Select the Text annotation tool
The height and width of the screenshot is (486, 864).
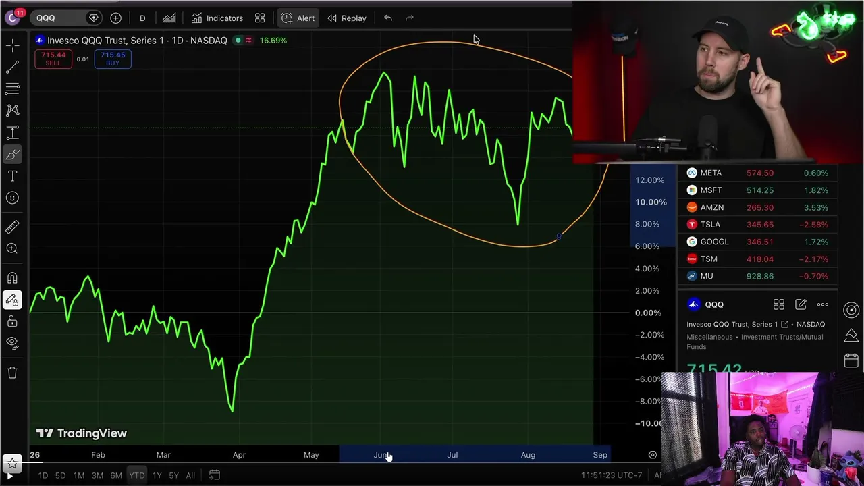tap(12, 176)
